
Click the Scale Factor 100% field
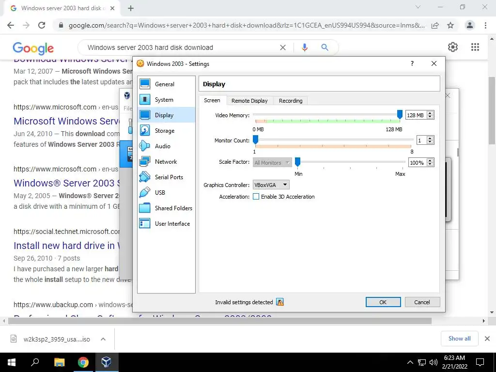pos(417,163)
